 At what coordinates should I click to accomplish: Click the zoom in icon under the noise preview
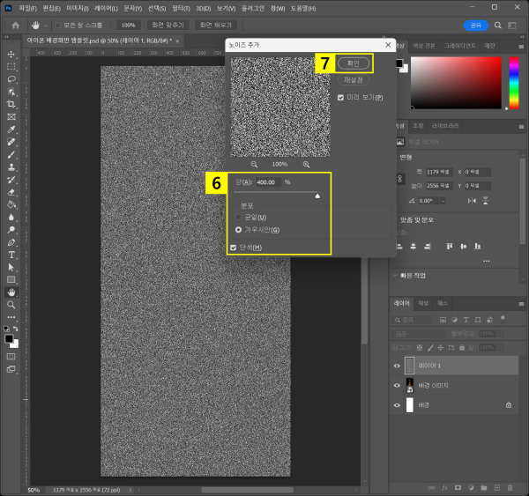(x=306, y=164)
